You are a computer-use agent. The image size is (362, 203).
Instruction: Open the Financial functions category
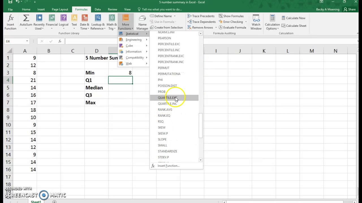tap(52, 23)
